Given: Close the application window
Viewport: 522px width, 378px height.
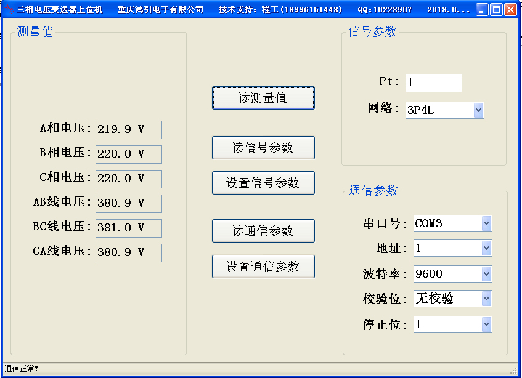Looking at the screenshot, I should [x=510, y=10].
